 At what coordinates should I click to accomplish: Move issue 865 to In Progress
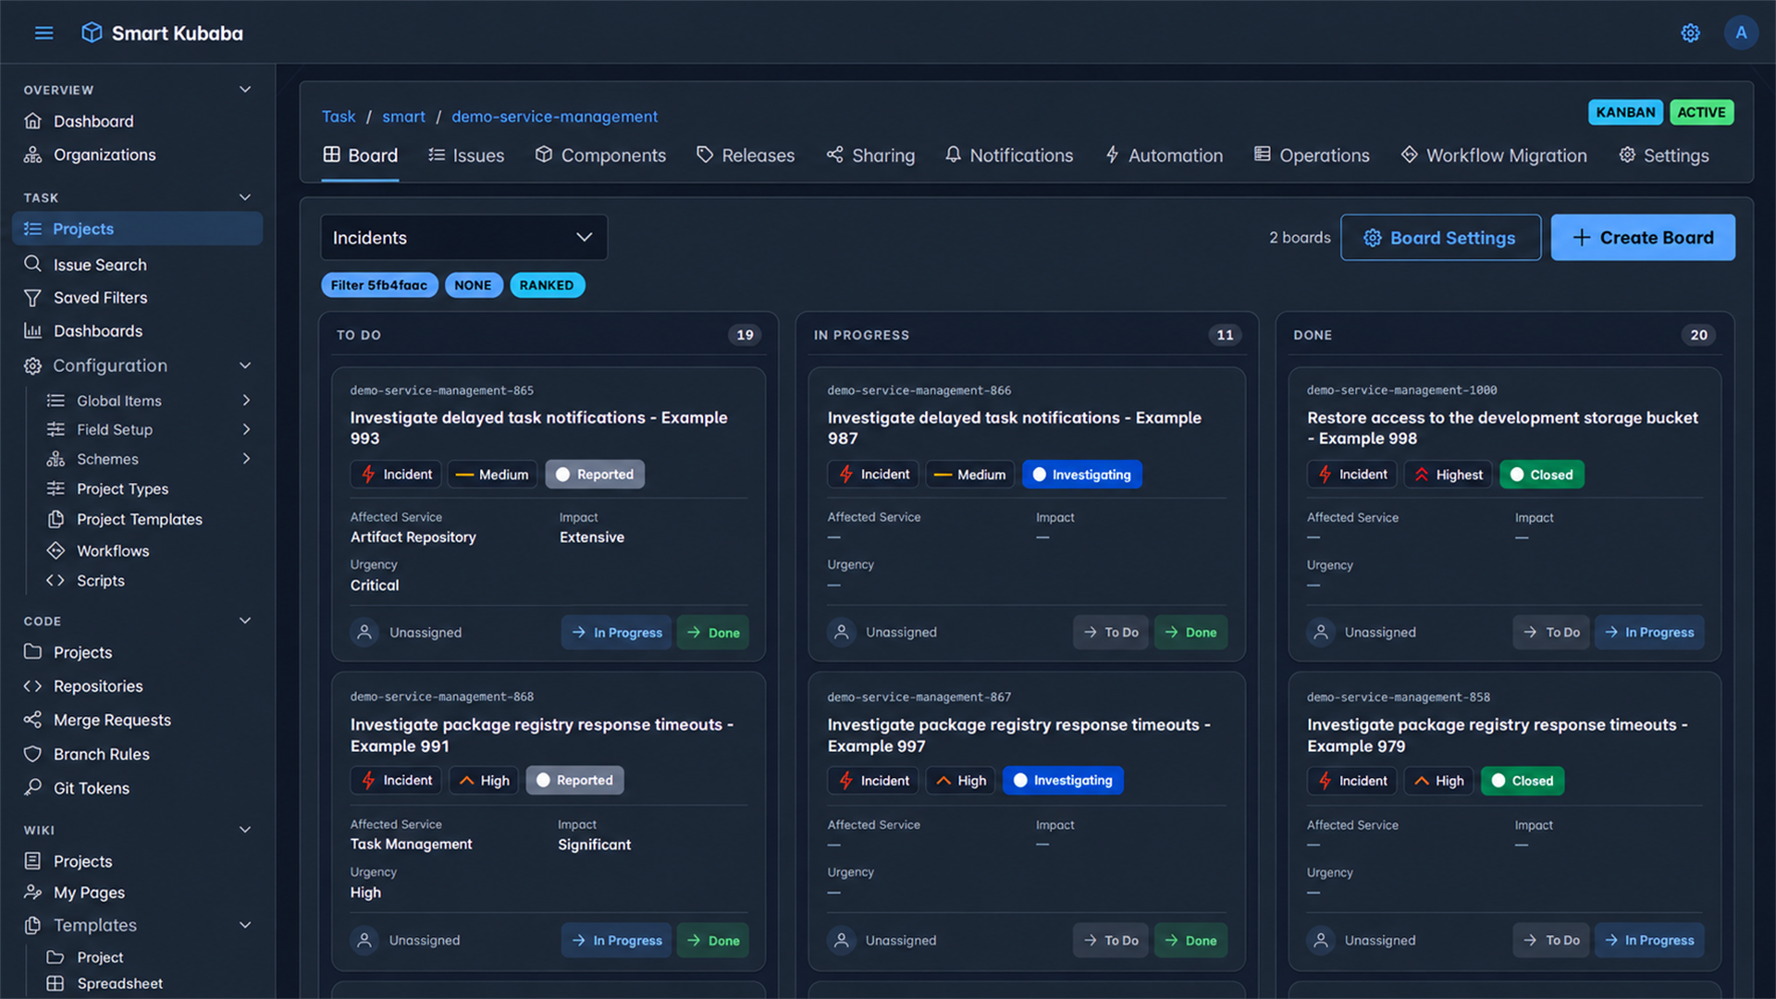click(616, 633)
